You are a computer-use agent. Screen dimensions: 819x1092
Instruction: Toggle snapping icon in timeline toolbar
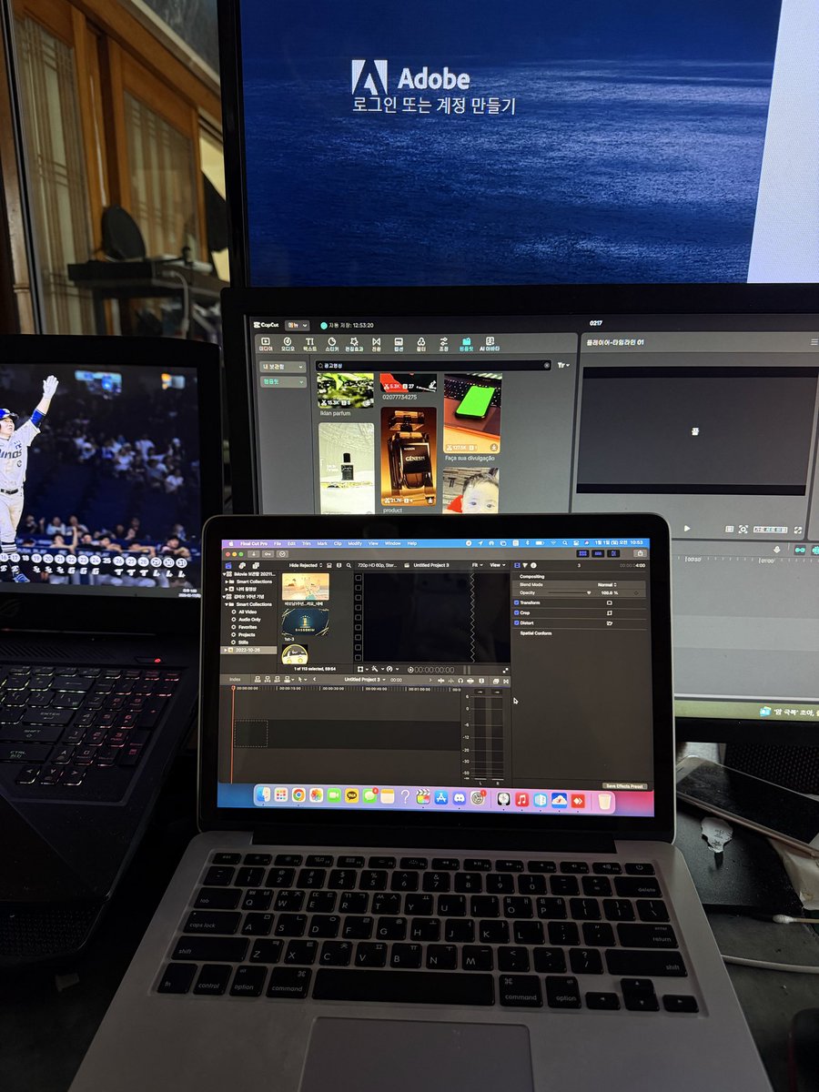[x=470, y=680]
